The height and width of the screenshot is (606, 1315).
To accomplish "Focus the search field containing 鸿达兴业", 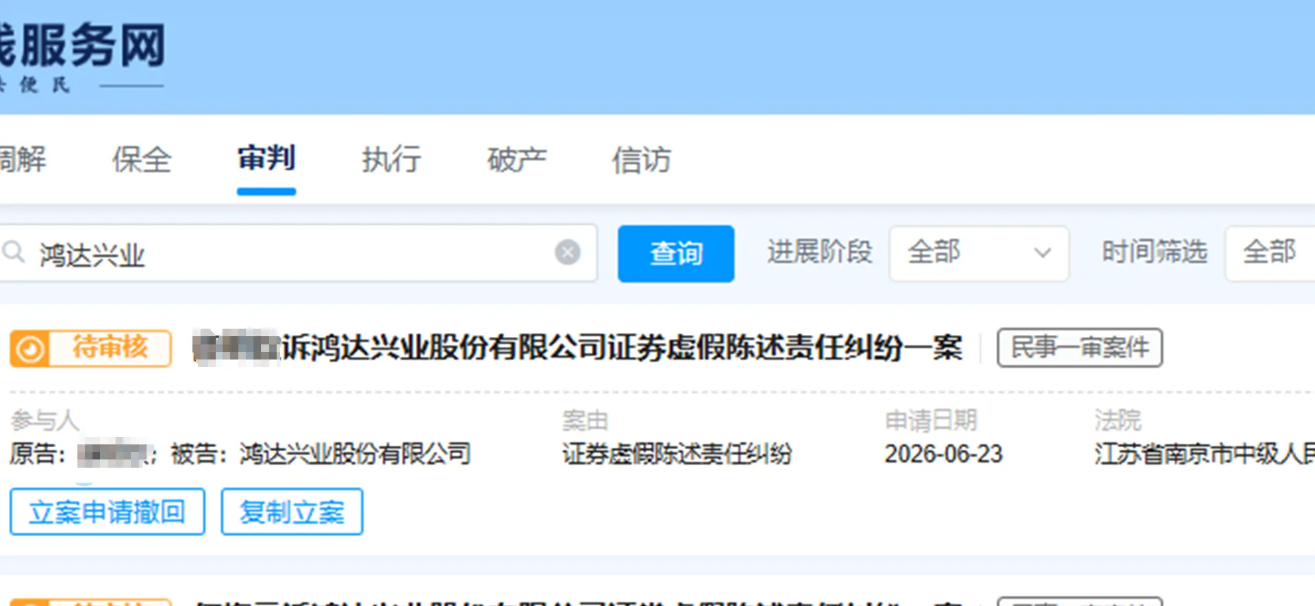I will coord(298,253).
